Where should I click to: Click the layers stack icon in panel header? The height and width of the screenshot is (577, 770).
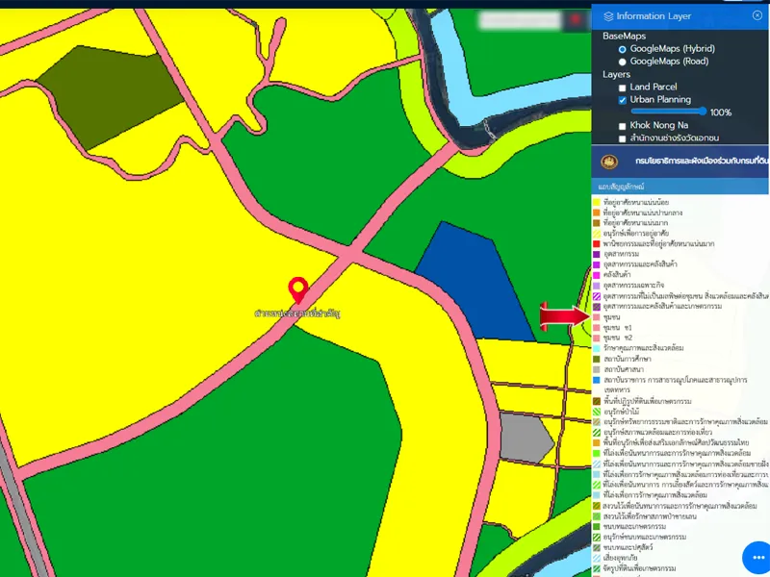(608, 16)
